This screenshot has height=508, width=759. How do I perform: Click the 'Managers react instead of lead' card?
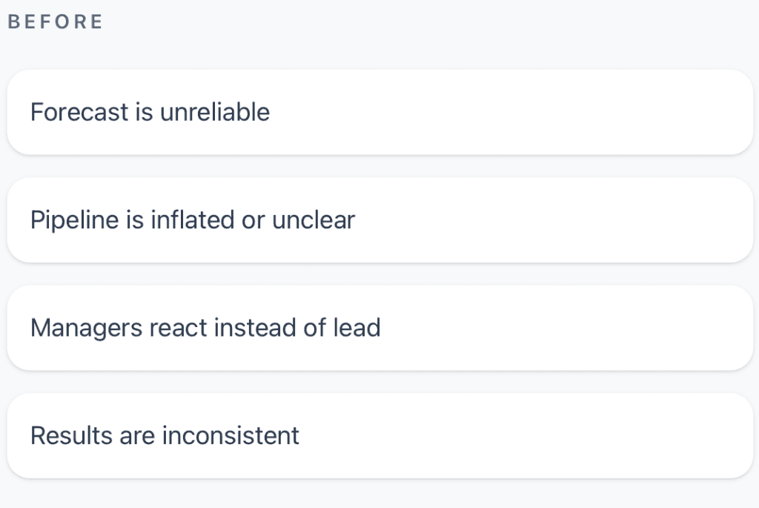pos(379,327)
